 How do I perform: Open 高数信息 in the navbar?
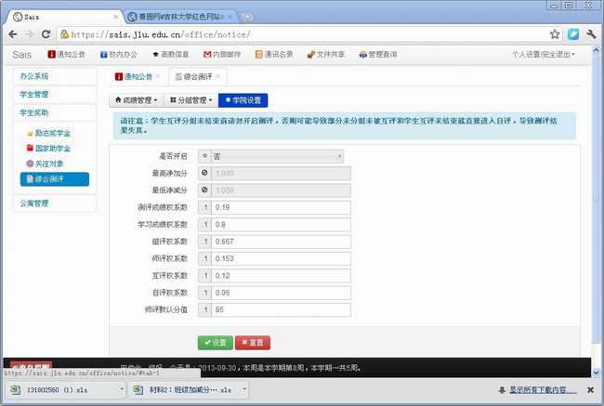coord(170,55)
